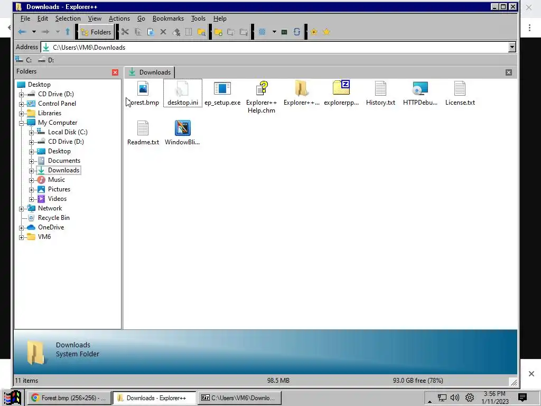Open the File menu
541x406 pixels.
coord(25,19)
